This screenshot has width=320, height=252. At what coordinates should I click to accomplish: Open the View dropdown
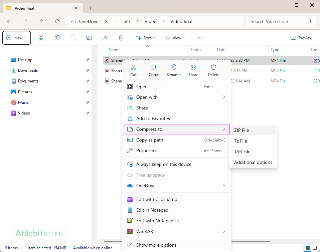[175, 38]
